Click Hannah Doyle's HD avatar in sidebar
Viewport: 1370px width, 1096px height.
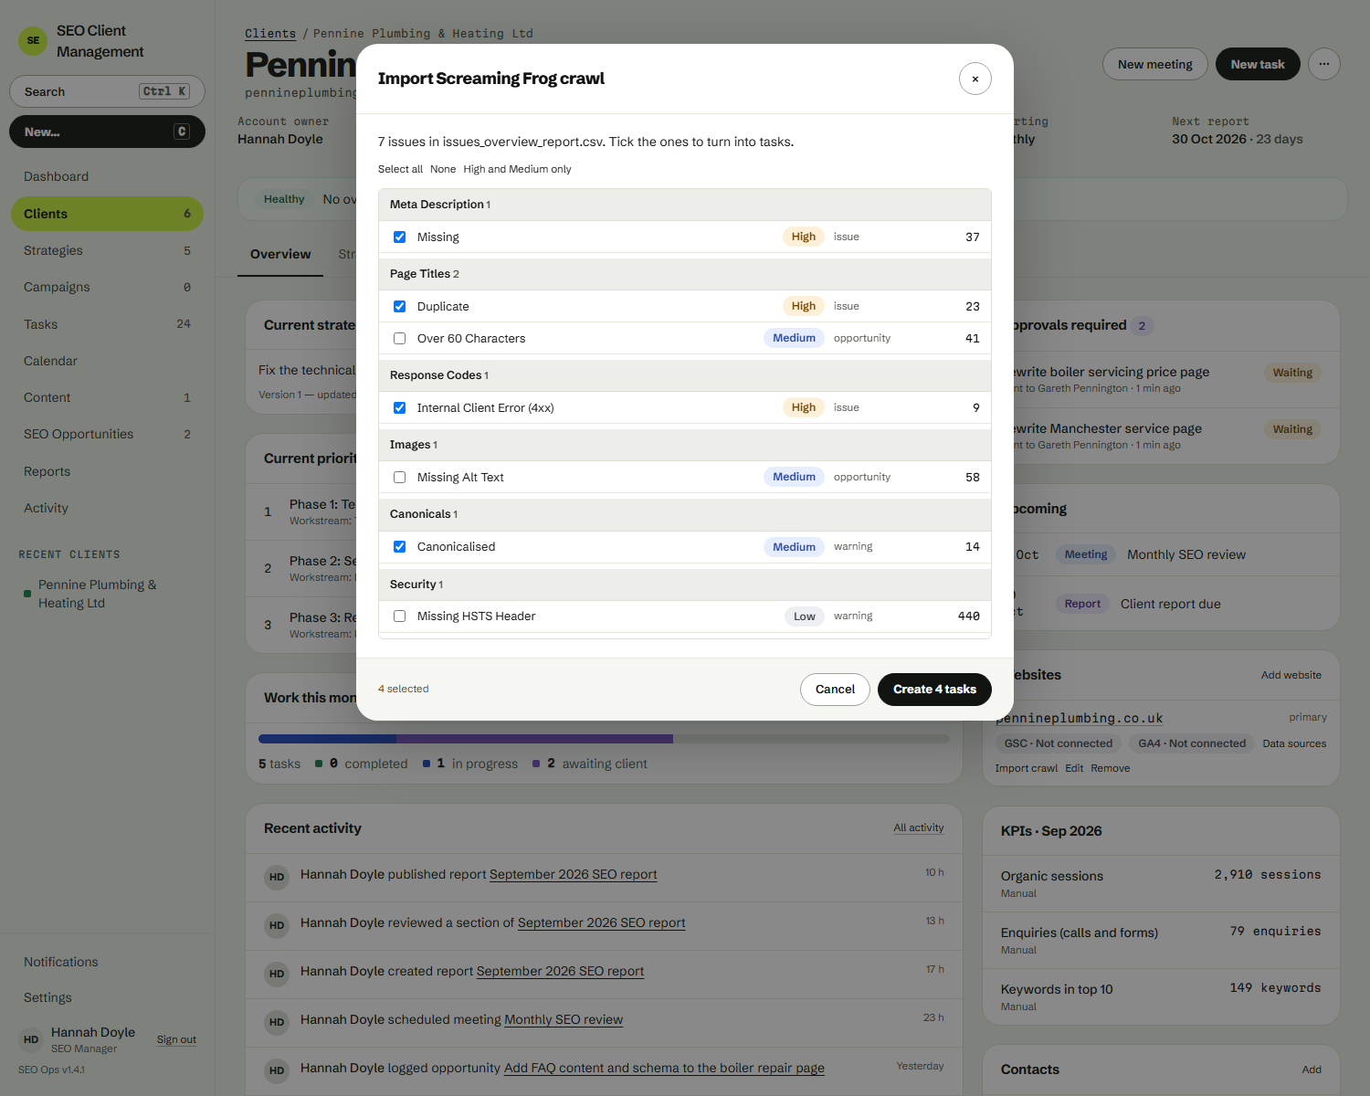(31, 1039)
